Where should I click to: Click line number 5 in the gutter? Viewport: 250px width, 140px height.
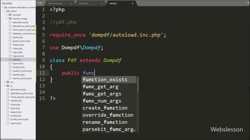coord(43,35)
